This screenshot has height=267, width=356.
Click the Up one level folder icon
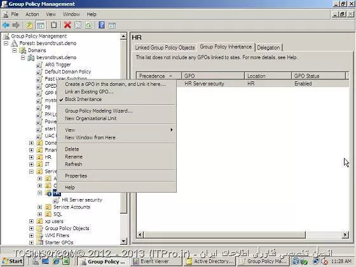tap(29, 25)
